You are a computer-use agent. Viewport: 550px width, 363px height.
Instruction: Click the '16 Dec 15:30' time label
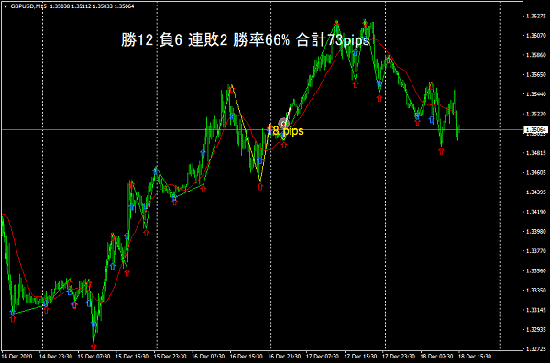(x=247, y=357)
